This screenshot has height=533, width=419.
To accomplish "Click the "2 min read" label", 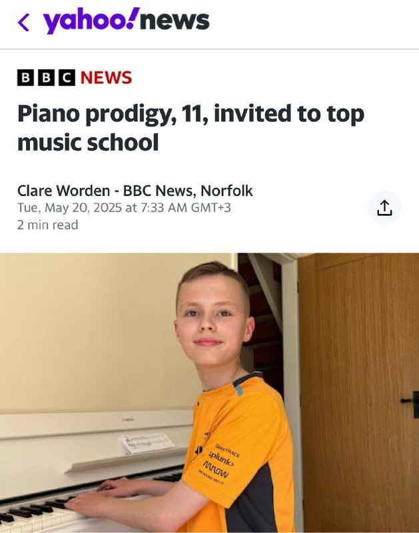I will tap(47, 225).
